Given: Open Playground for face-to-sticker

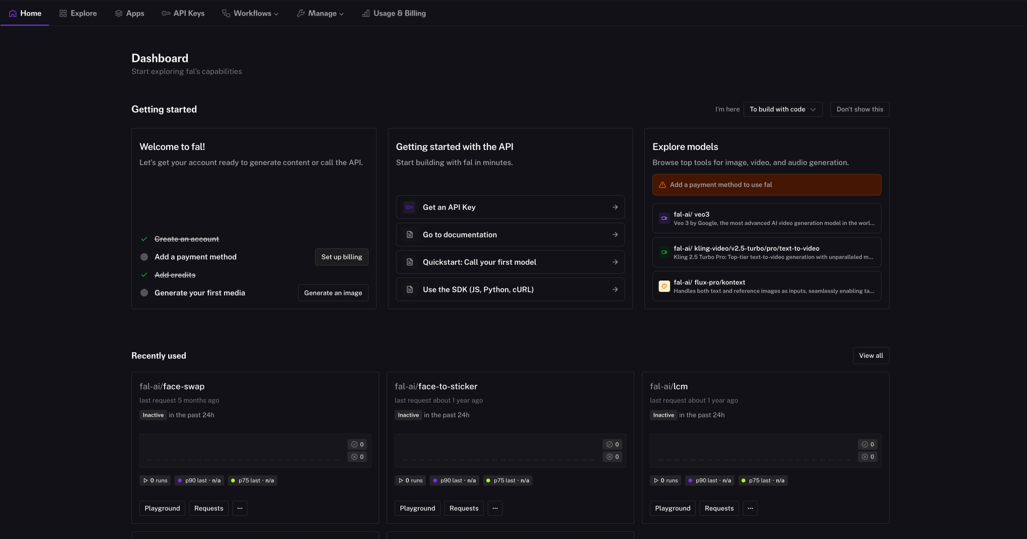Looking at the screenshot, I should pos(417,508).
